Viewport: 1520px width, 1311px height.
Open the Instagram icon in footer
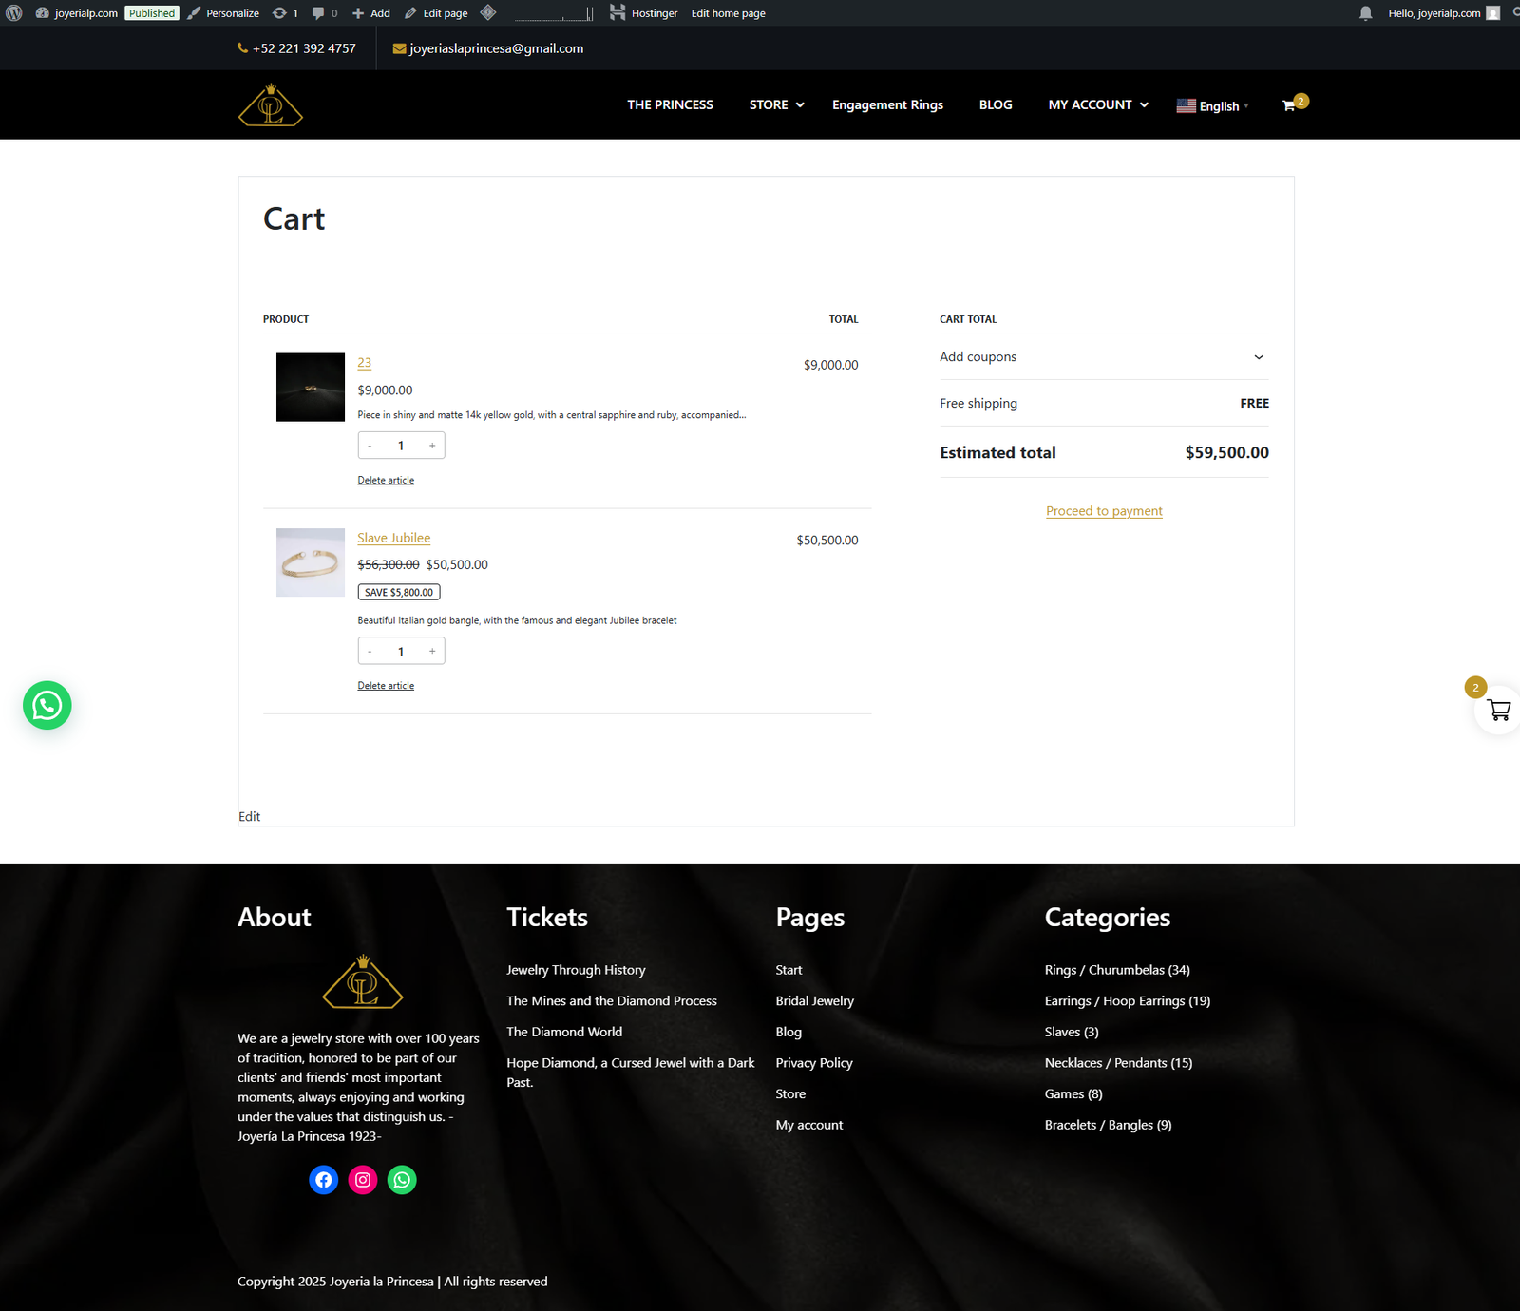click(363, 1180)
